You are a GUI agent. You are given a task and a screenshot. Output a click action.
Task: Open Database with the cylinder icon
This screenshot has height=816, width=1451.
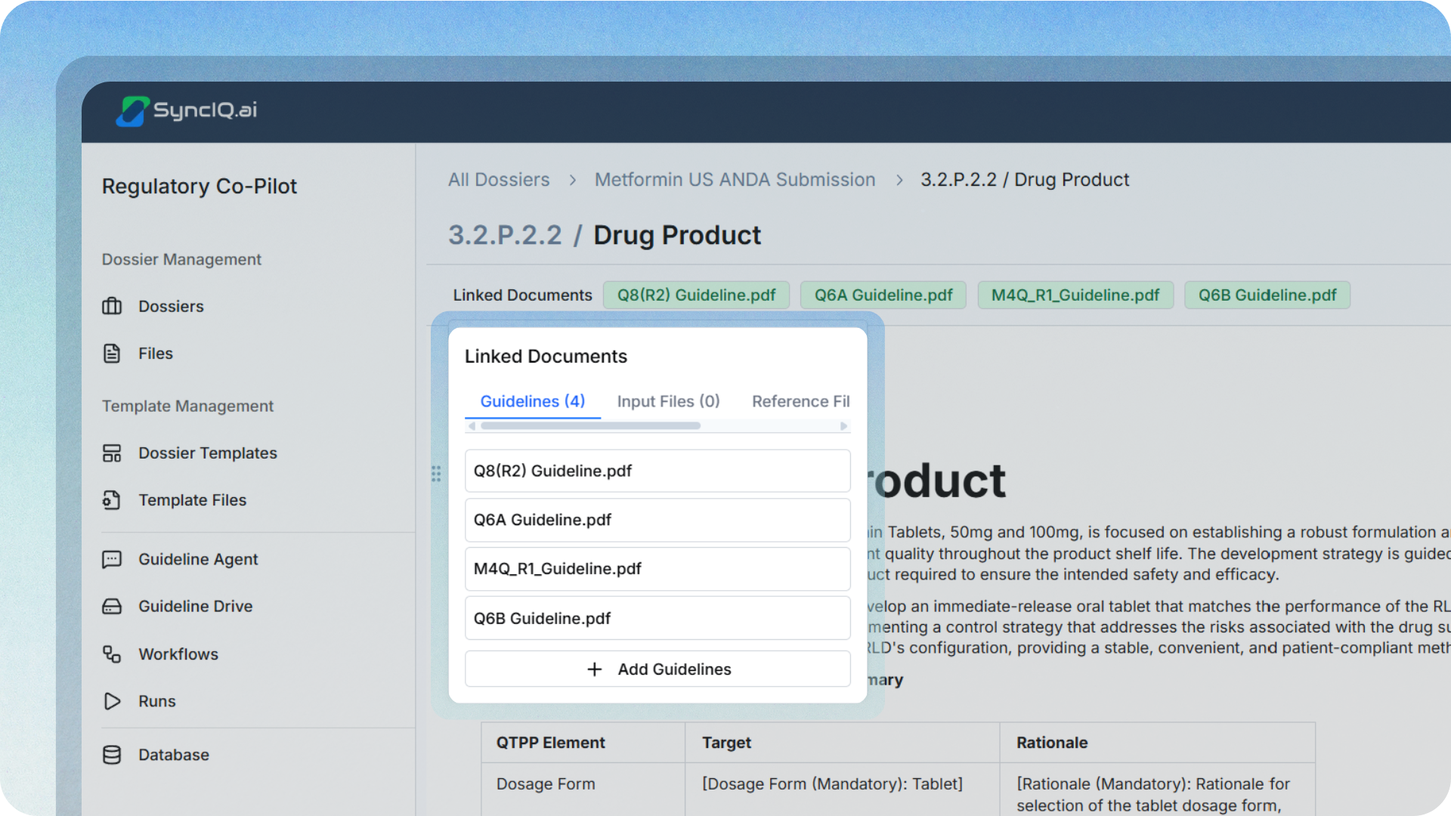coord(112,754)
